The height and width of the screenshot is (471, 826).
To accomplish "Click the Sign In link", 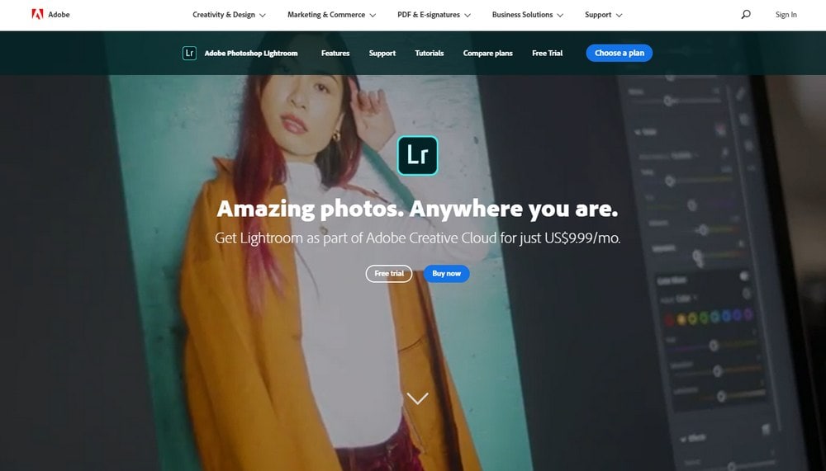I will (x=786, y=15).
